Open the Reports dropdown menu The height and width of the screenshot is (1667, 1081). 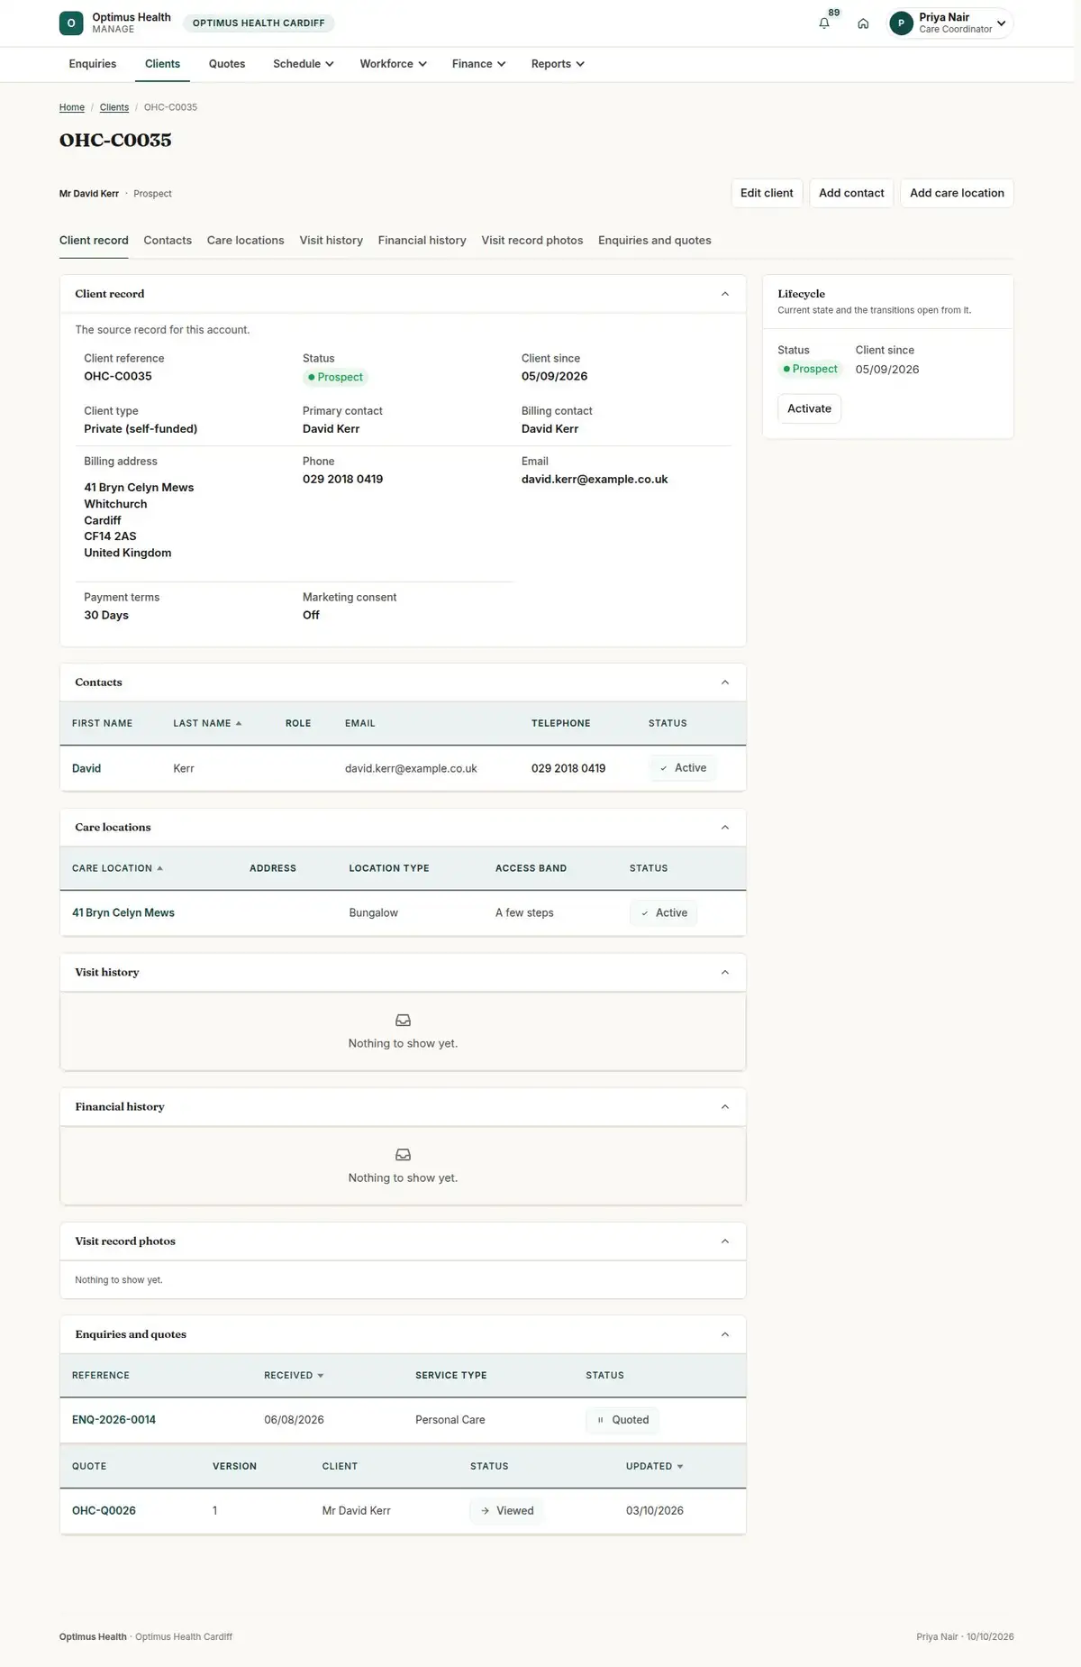pos(558,64)
